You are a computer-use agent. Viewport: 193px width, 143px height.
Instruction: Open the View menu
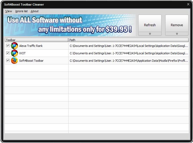(8, 11)
